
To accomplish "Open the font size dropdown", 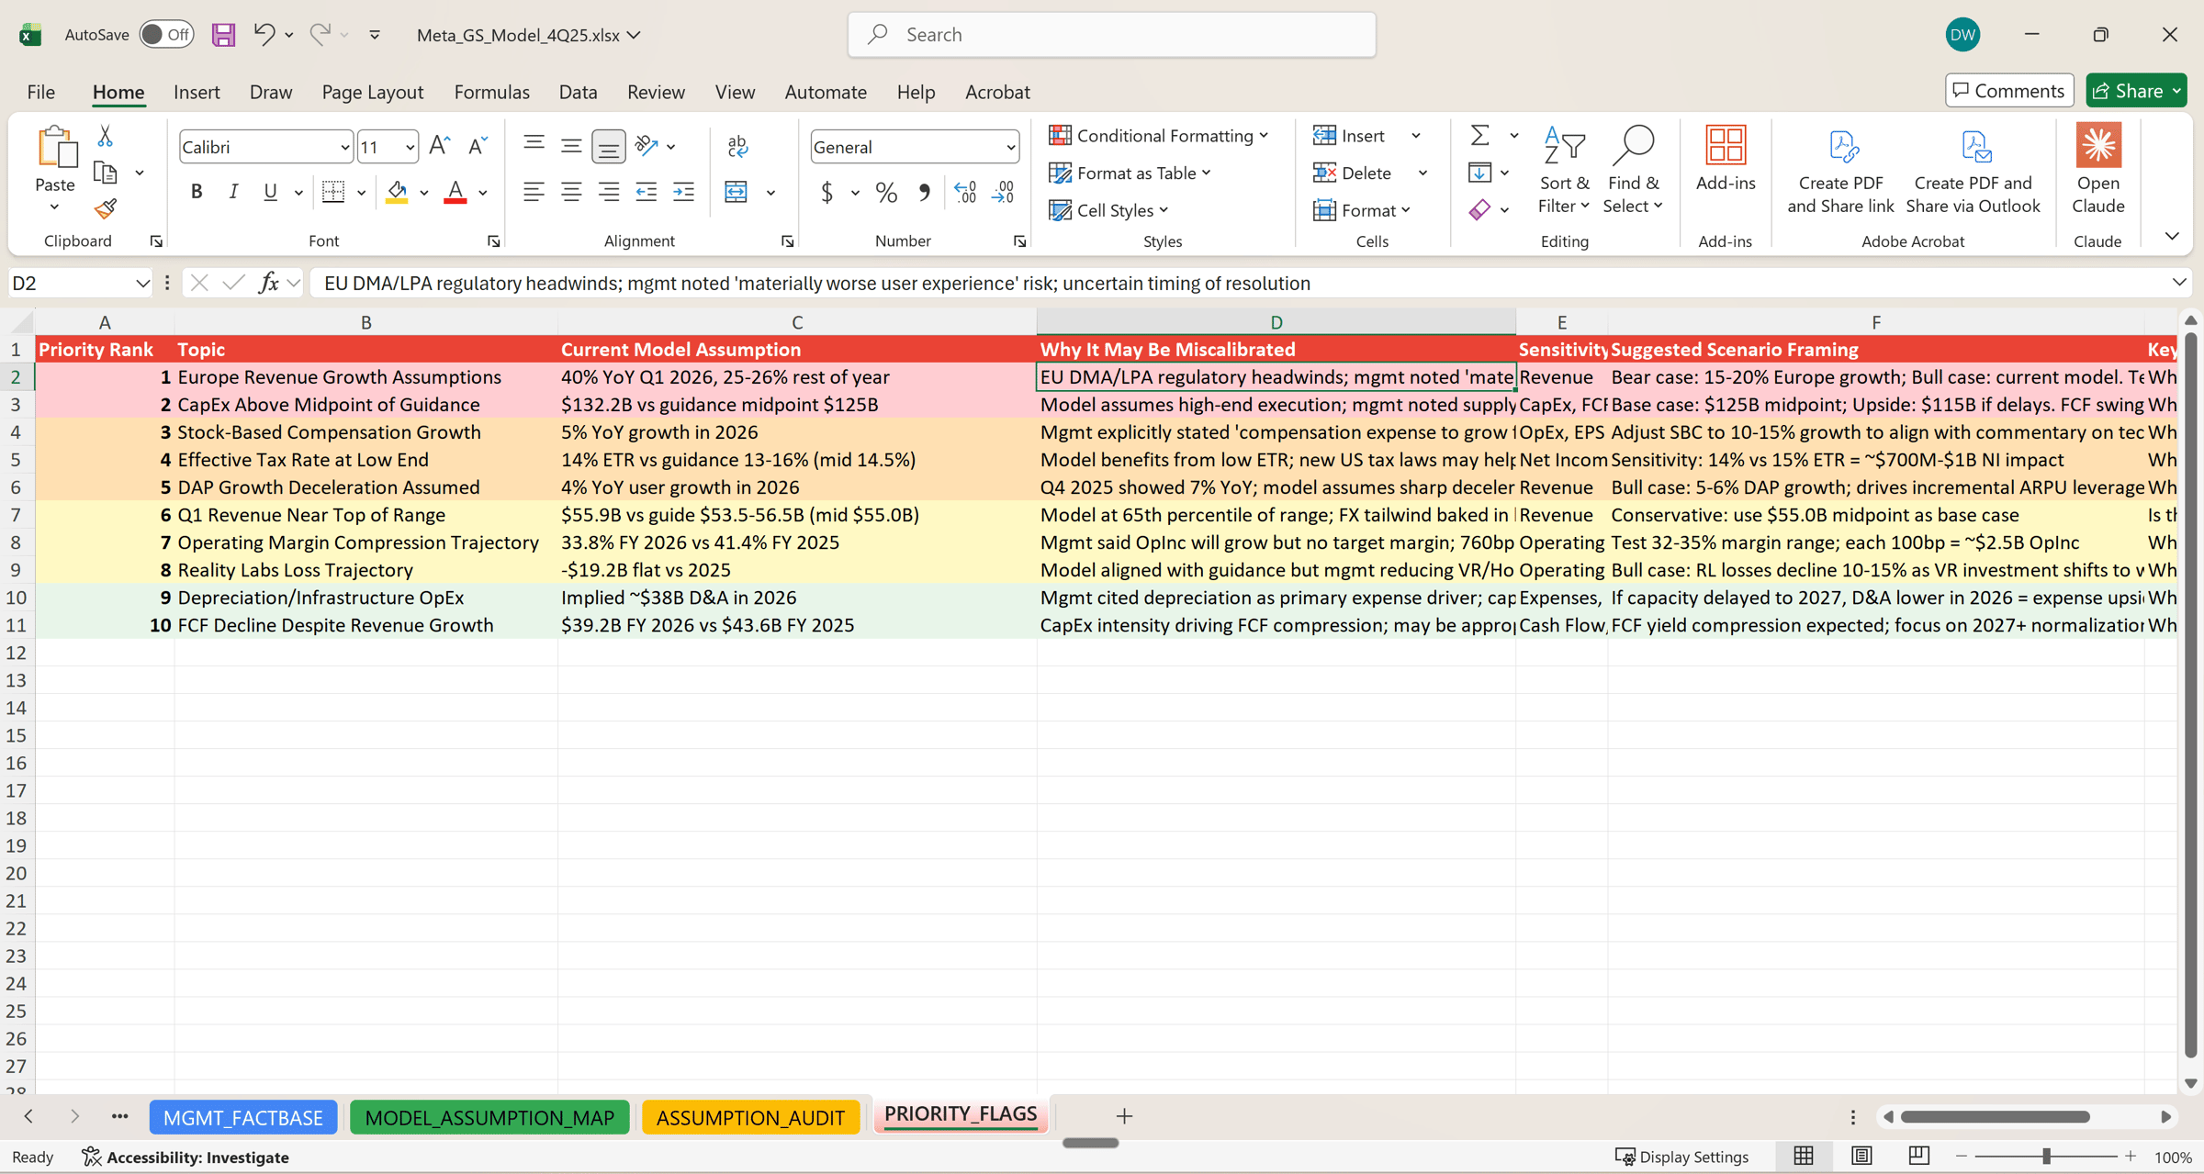I will 410,147.
